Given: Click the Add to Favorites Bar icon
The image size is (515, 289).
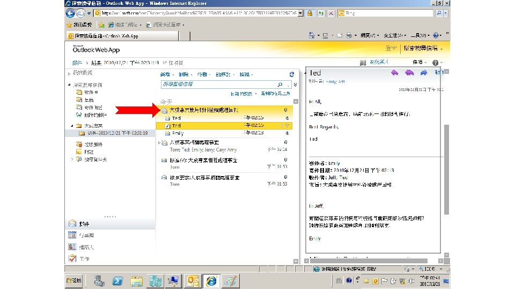Looking at the screenshot, I should 102,25.
